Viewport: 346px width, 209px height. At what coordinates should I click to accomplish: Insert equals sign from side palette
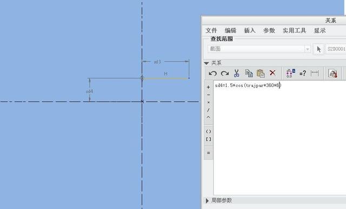coord(208,153)
